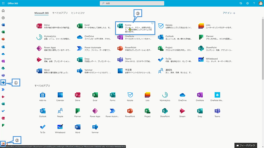264x148 pixels.
Task: Open the Kaizala app tile
Action: pos(175,26)
